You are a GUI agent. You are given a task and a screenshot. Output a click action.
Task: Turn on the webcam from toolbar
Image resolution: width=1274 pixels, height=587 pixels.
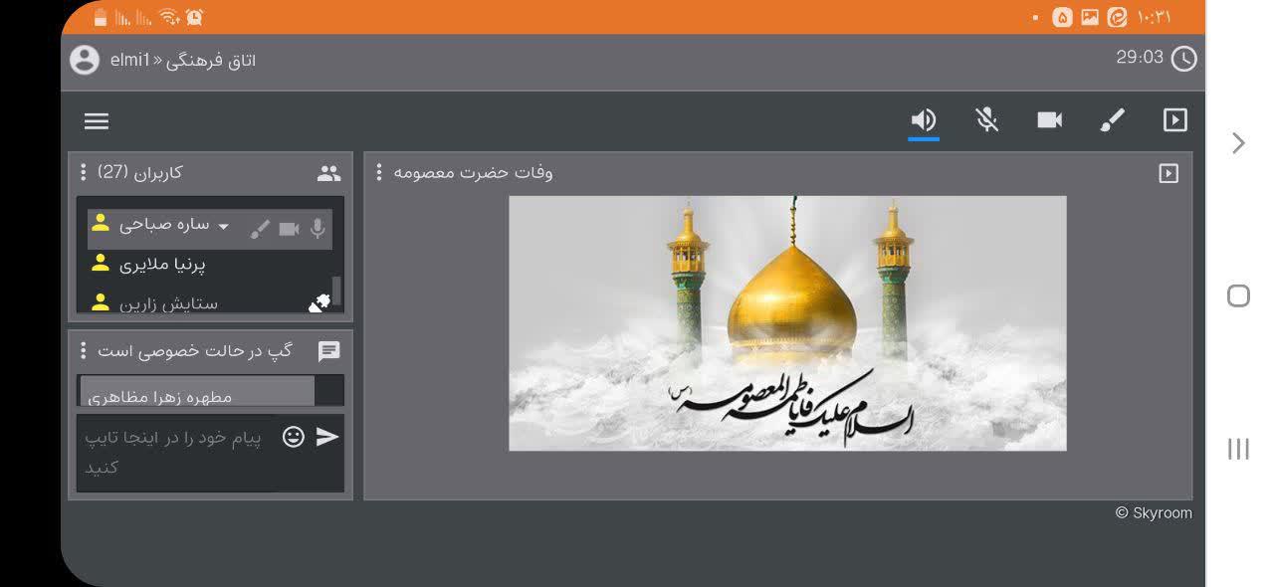pyautogui.click(x=1049, y=120)
